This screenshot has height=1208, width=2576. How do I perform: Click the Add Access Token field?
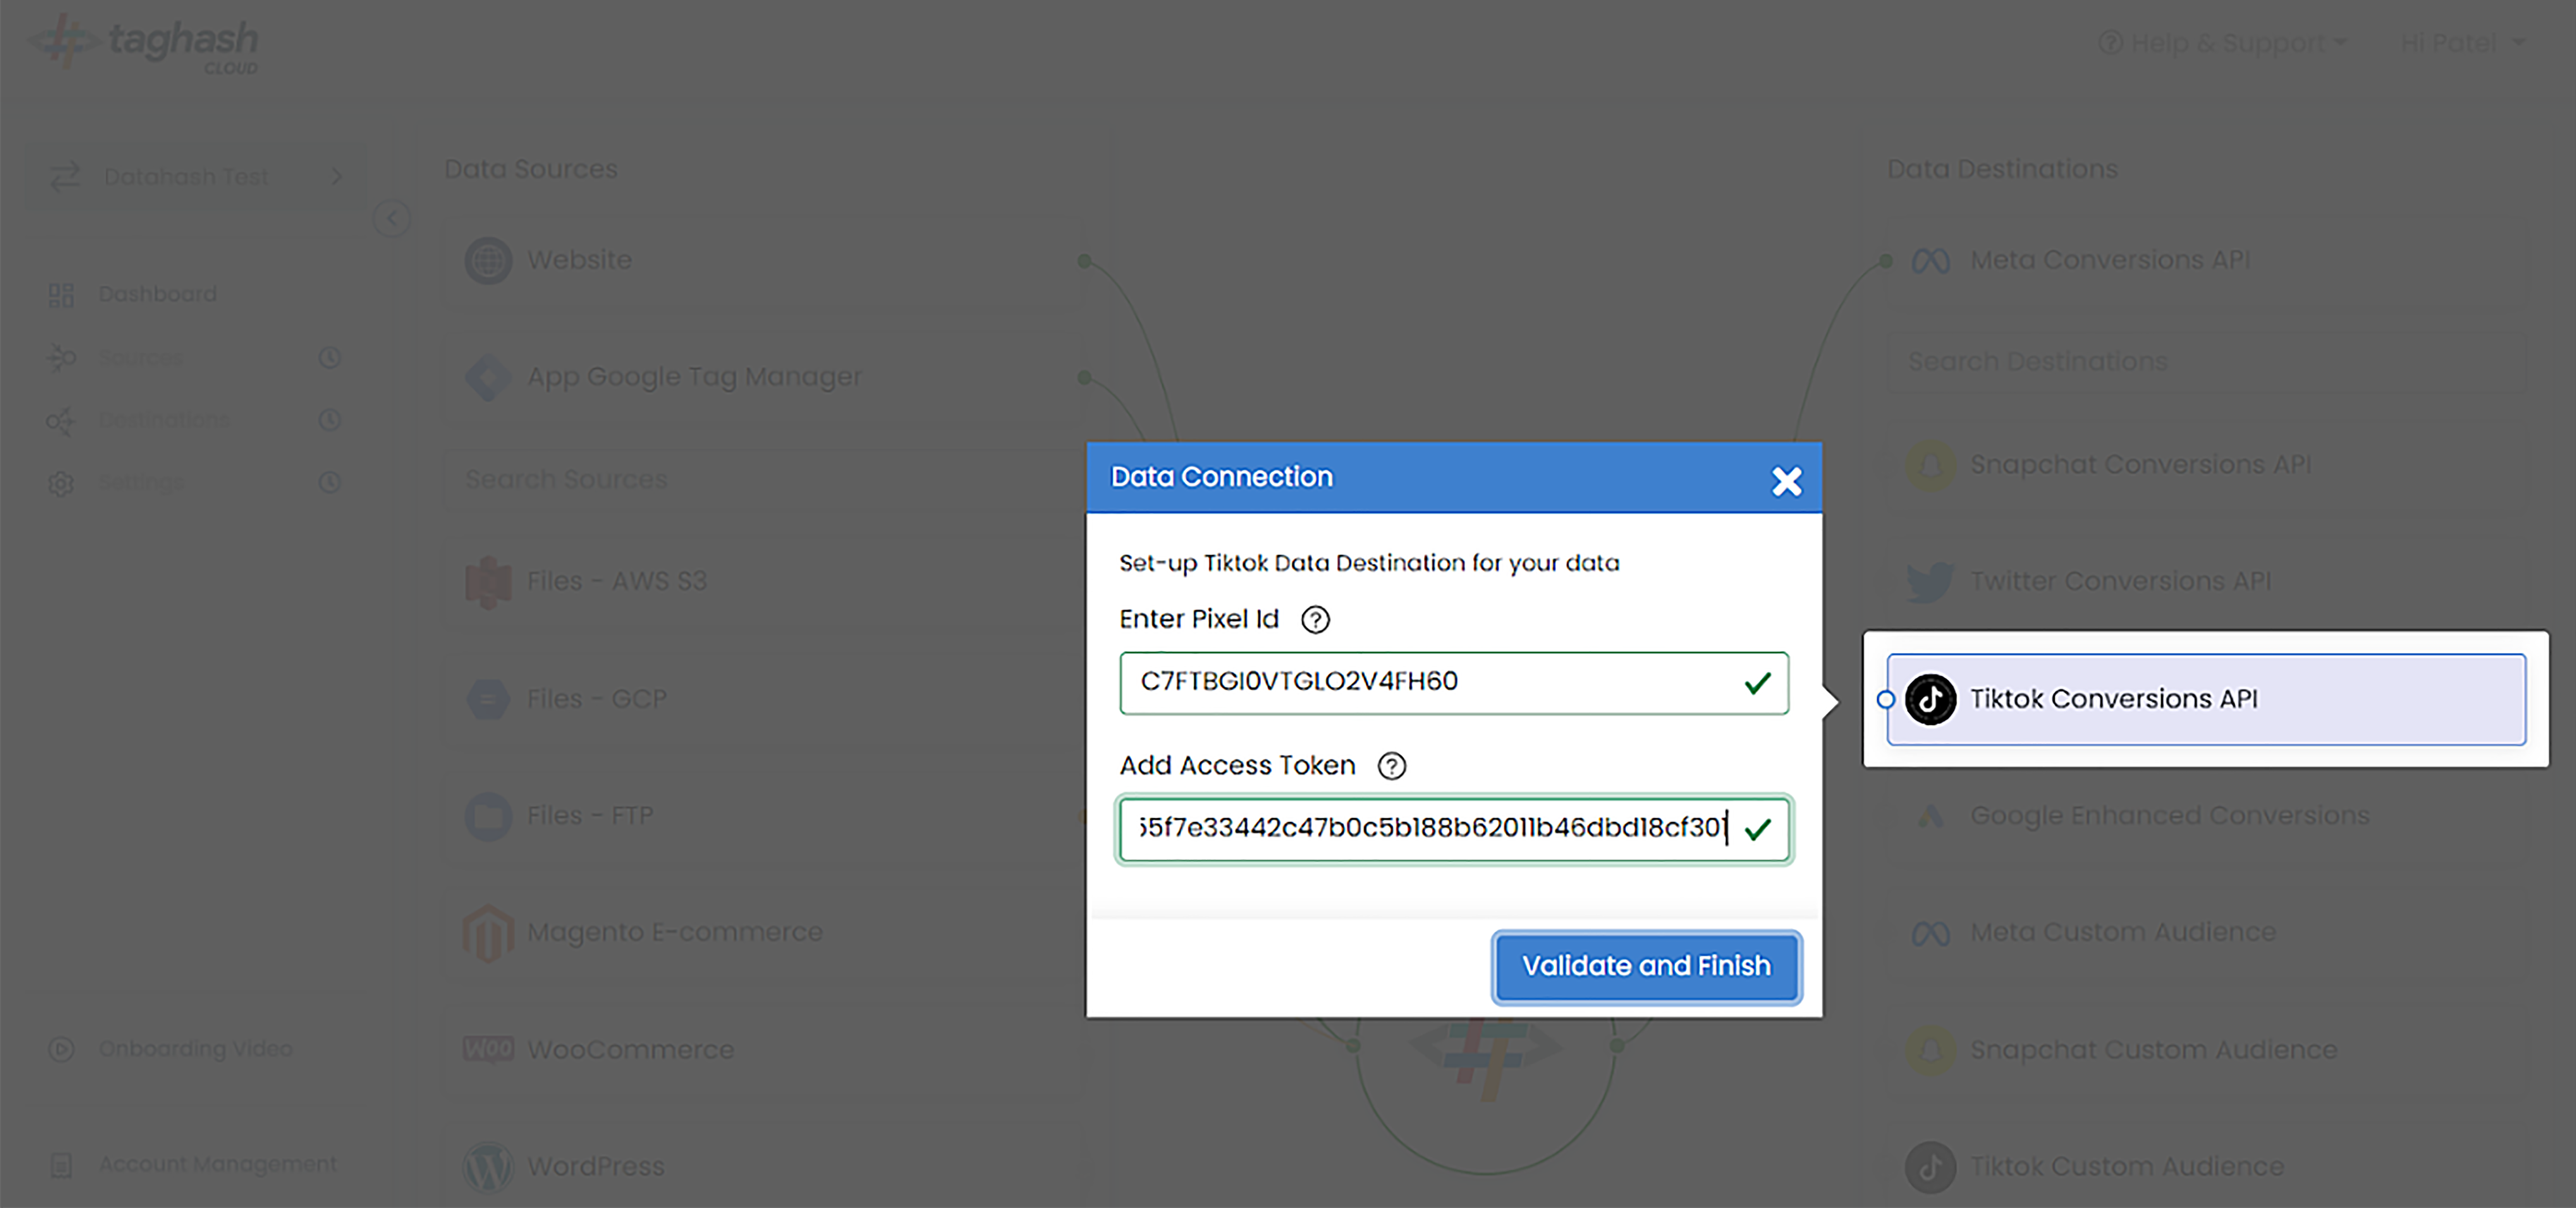pyautogui.click(x=1454, y=829)
